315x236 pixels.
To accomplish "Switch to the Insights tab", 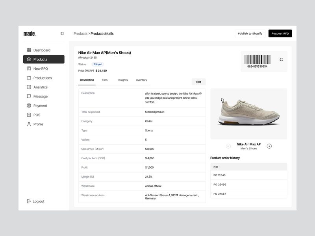I will (123, 80).
